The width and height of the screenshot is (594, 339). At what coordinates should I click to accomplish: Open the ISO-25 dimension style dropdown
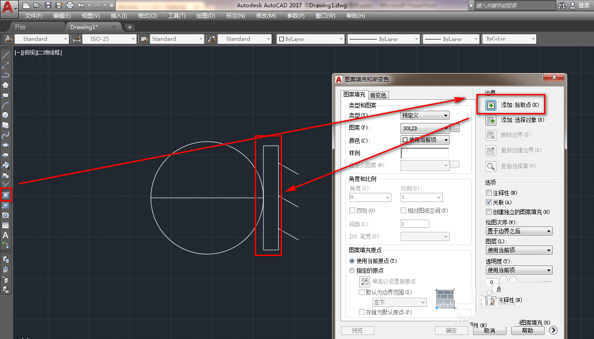coord(109,39)
